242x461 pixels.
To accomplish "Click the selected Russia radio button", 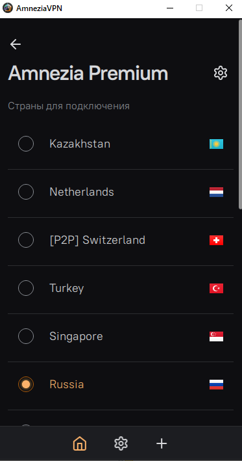I will (26, 384).
